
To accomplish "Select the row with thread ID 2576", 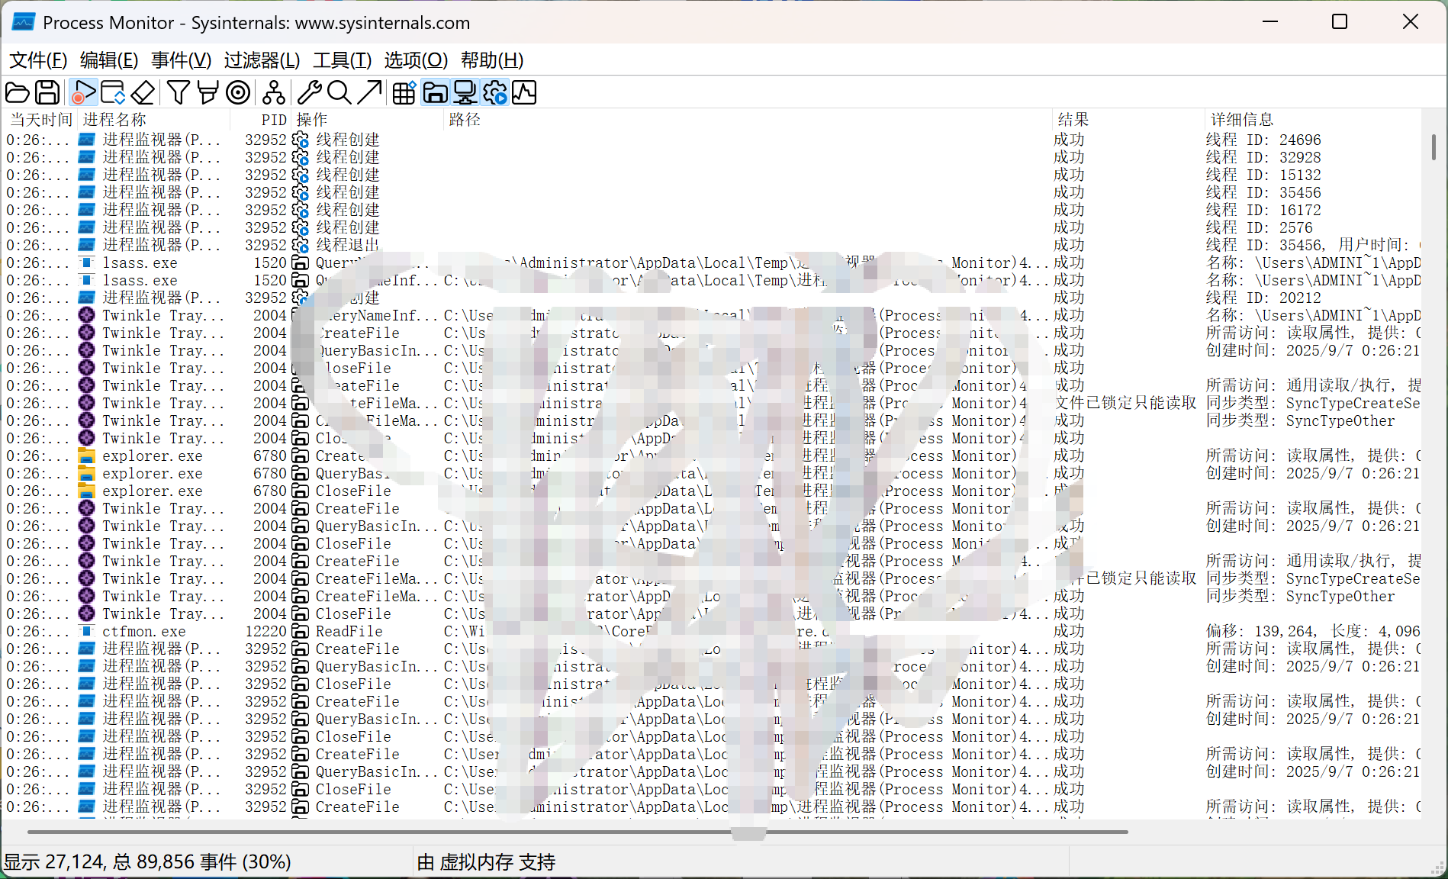I will (x=713, y=227).
